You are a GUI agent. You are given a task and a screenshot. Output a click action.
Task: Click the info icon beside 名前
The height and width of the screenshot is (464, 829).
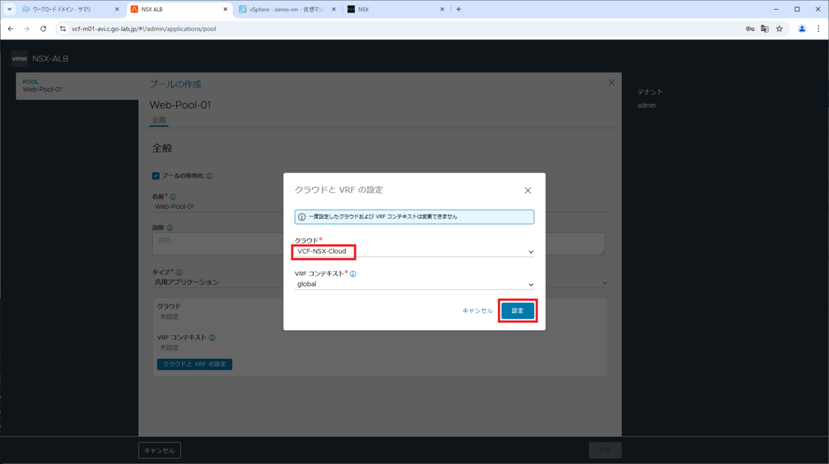(x=173, y=197)
